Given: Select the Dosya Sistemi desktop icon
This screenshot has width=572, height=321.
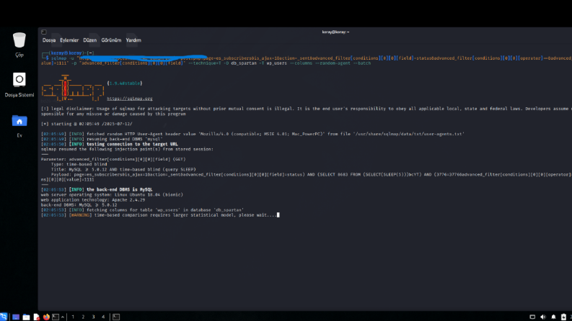Looking at the screenshot, I should pyautogui.click(x=19, y=85).
